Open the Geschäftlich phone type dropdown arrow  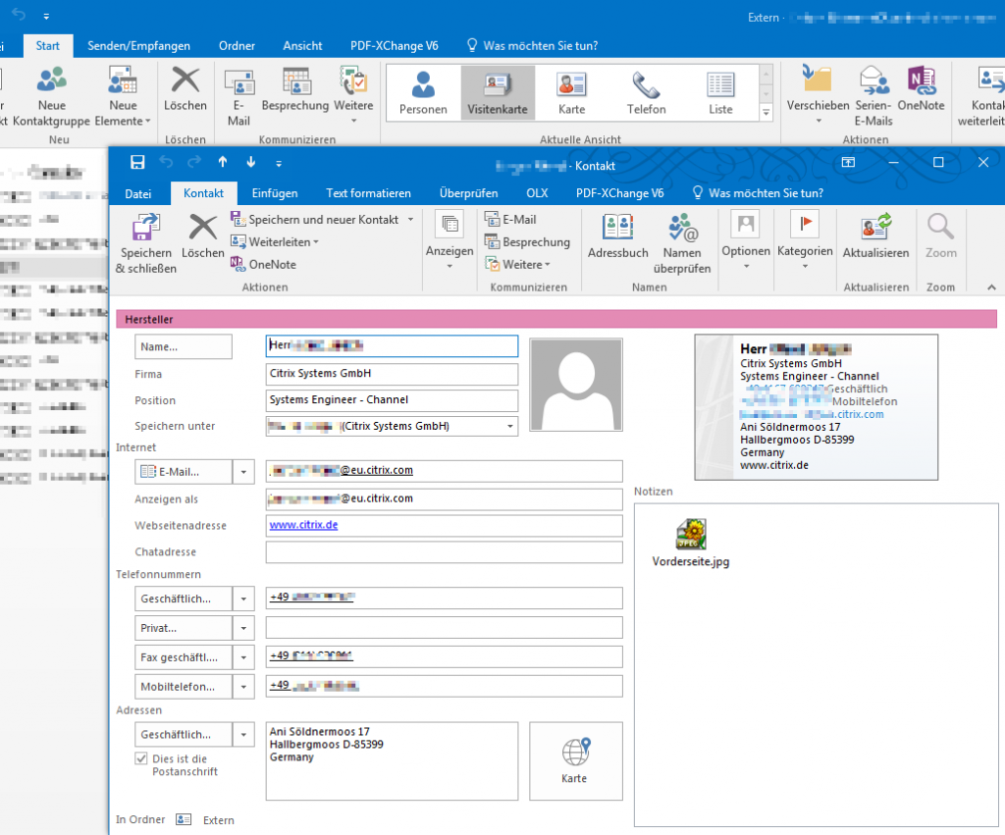[243, 600]
